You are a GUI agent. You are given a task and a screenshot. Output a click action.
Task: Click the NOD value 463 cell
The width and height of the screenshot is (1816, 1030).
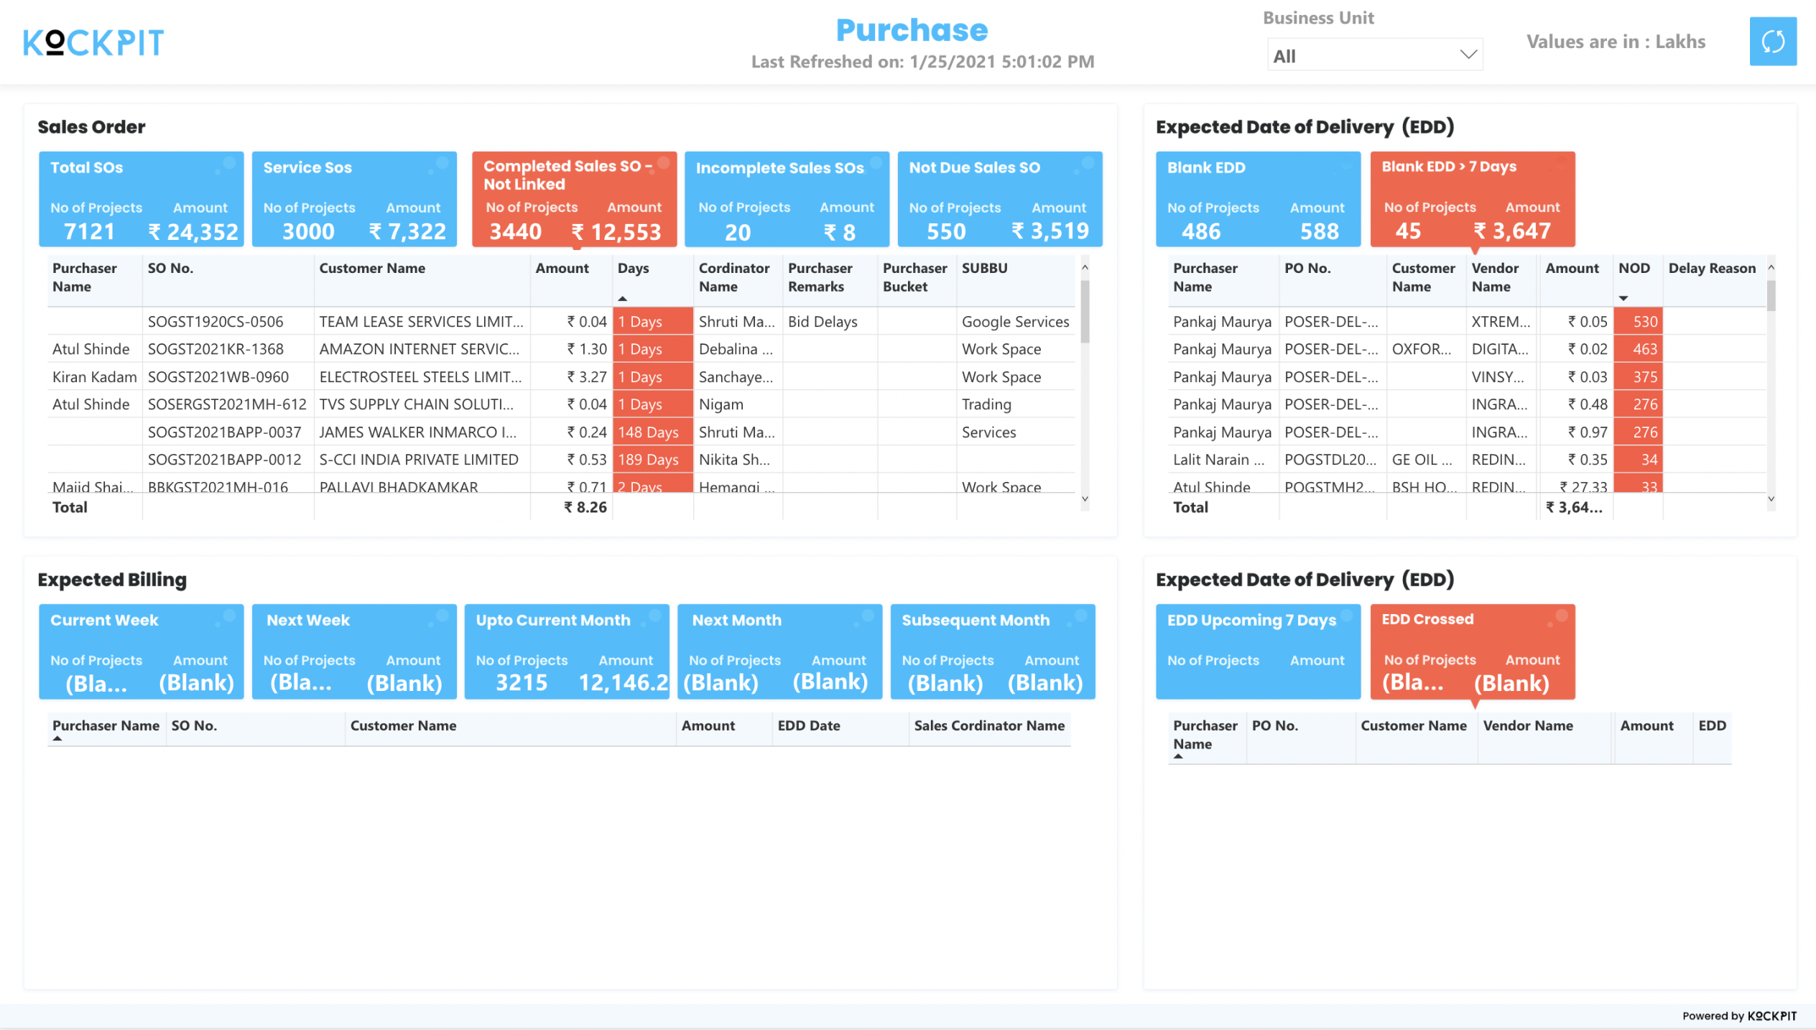click(x=1638, y=349)
